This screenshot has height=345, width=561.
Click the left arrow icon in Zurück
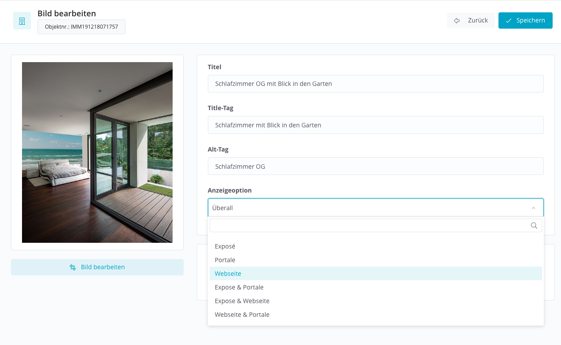tap(457, 21)
